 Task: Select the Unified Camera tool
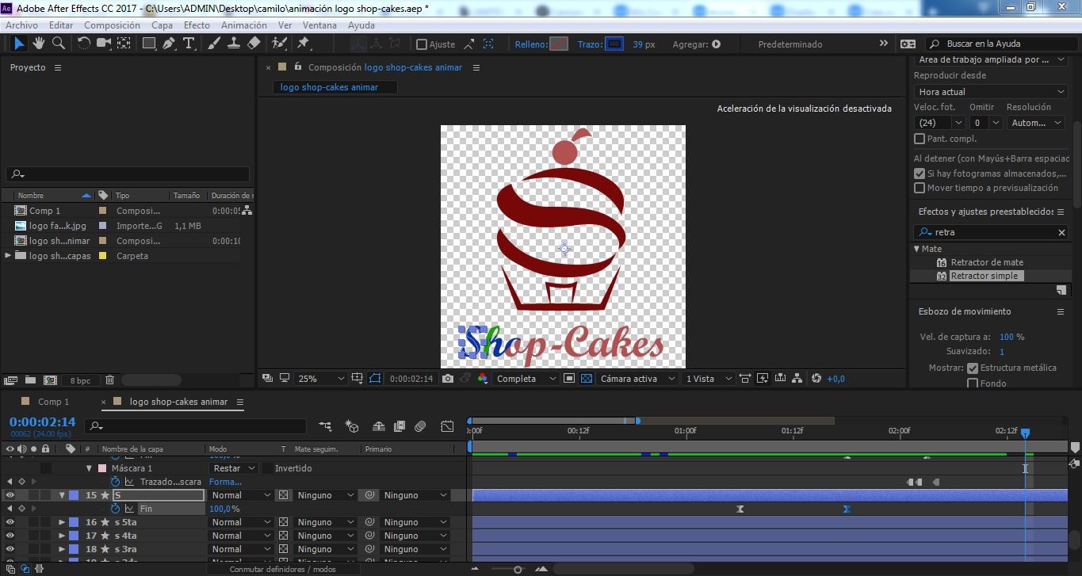click(x=104, y=44)
